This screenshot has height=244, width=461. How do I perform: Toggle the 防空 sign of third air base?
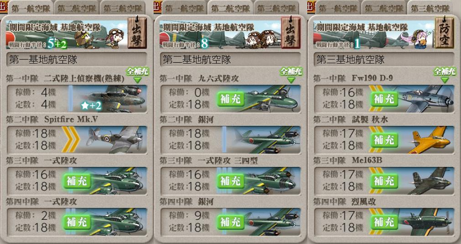coord(445,33)
